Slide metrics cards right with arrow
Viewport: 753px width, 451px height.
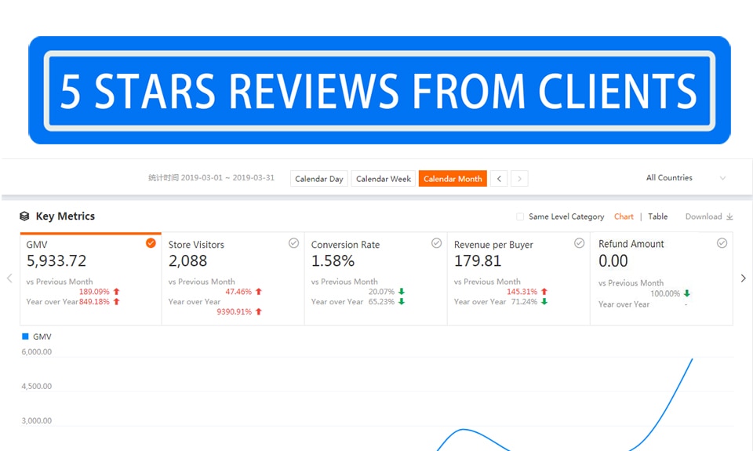pos(744,278)
